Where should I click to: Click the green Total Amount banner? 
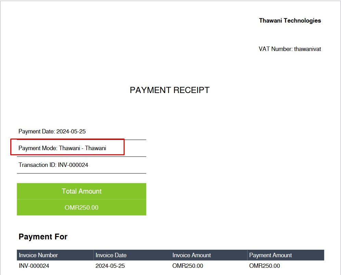[81, 191]
